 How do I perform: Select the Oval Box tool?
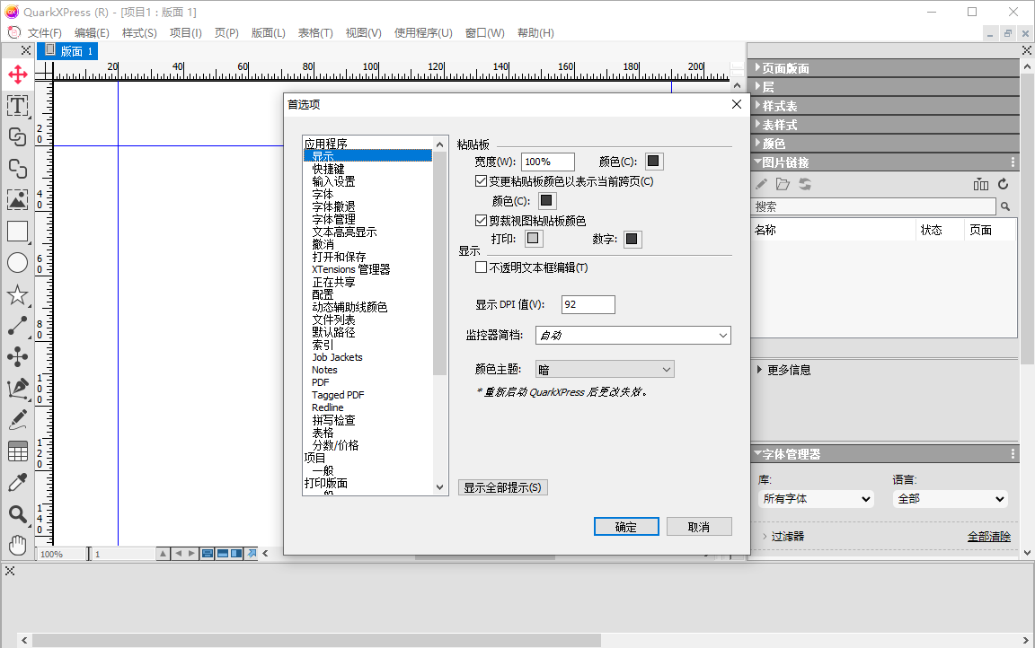(18, 263)
